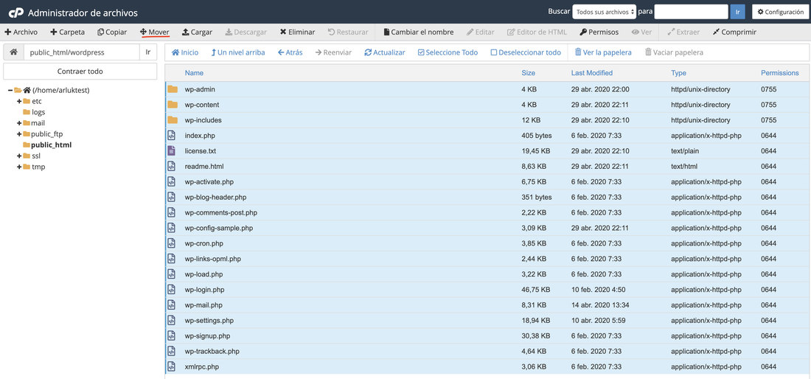Image resolution: width=811 pixels, height=379 pixels.
Task: Click the wp-admin folder icon
Action: pyautogui.click(x=173, y=89)
